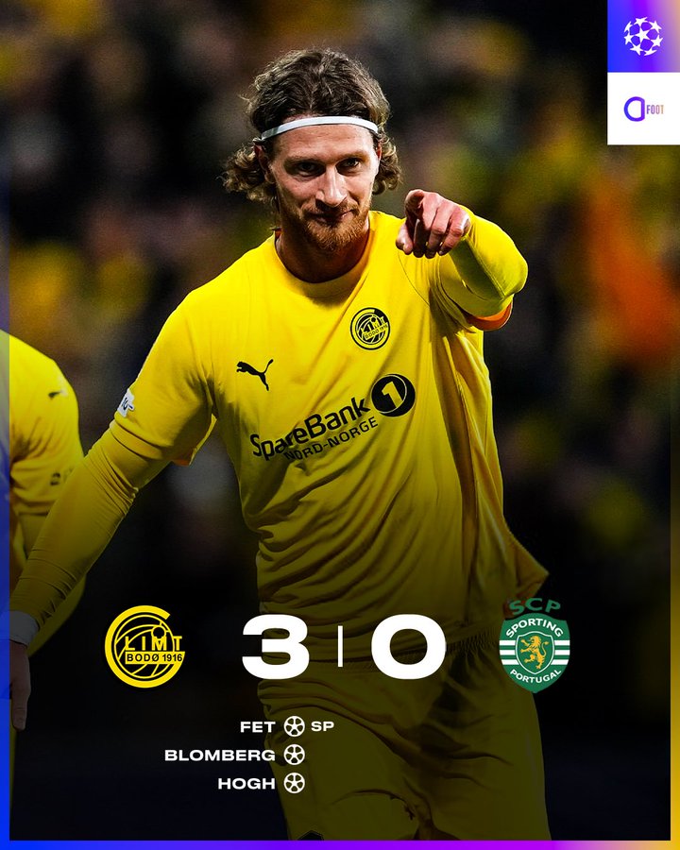The width and height of the screenshot is (680, 850).
Task: Click the ball icon next to BLOMBERG
Action: pos(294,755)
